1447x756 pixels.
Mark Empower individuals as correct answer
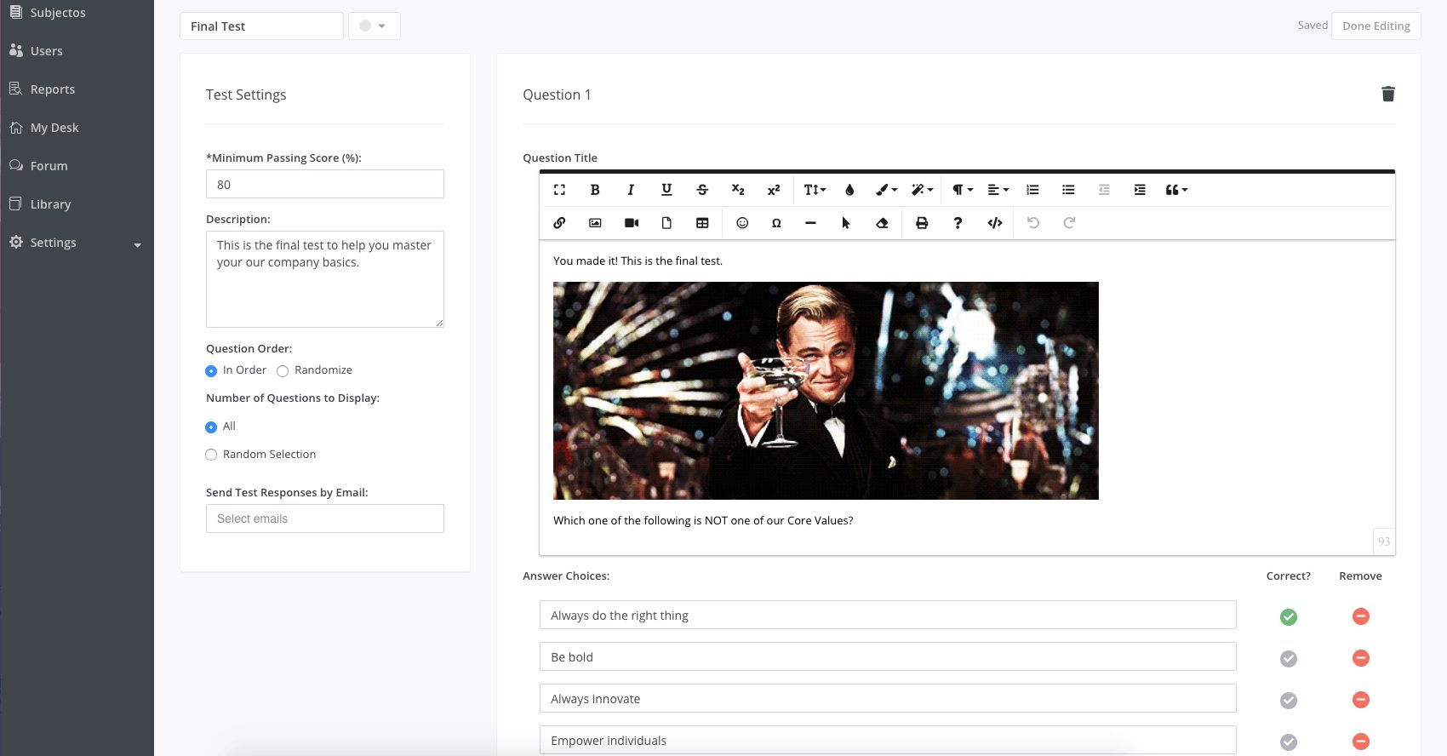(1289, 742)
